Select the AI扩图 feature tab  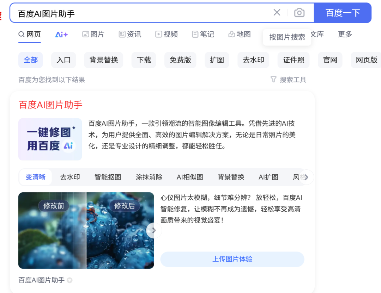click(268, 177)
